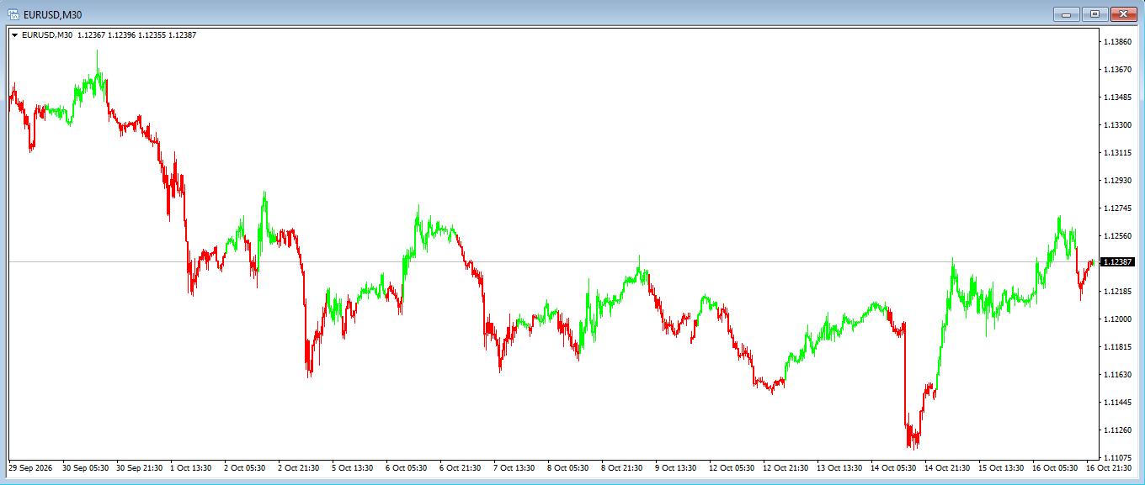The image size is (1145, 485).
Task: Click price scale value 1.12185
Action: click(x=1116, y=291)
